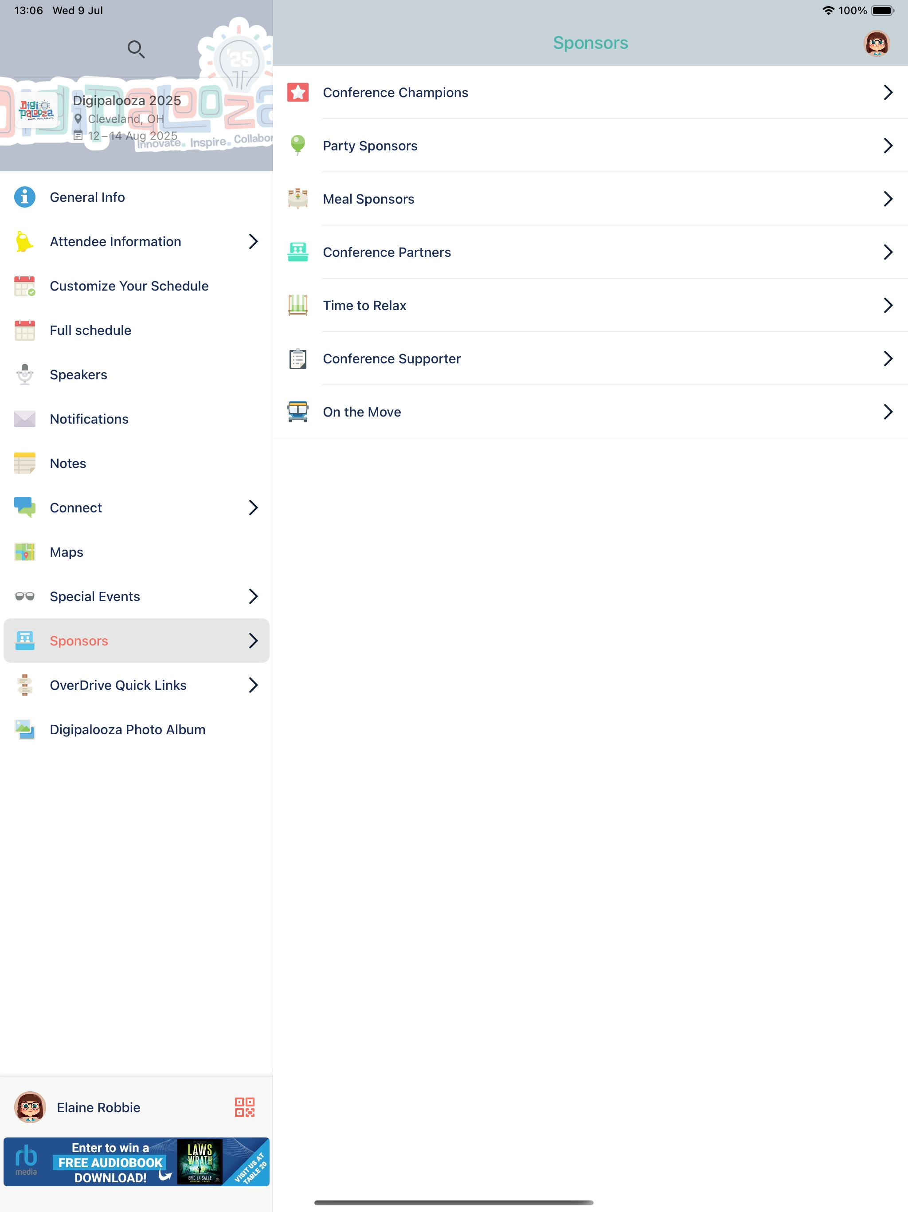The width and height of the screenshot is (908, 1212).
Task: Open Conference Partners chevron arrow
Action: [x=888, y=252]
